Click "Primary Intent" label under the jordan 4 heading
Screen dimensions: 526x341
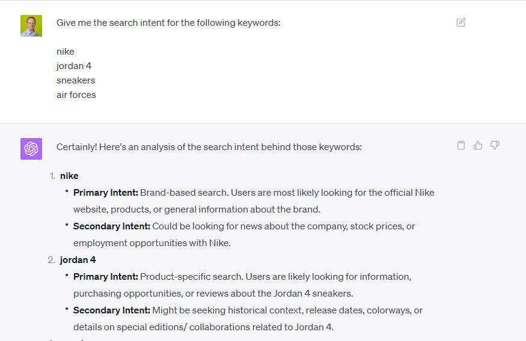click(x=106, y=277)
